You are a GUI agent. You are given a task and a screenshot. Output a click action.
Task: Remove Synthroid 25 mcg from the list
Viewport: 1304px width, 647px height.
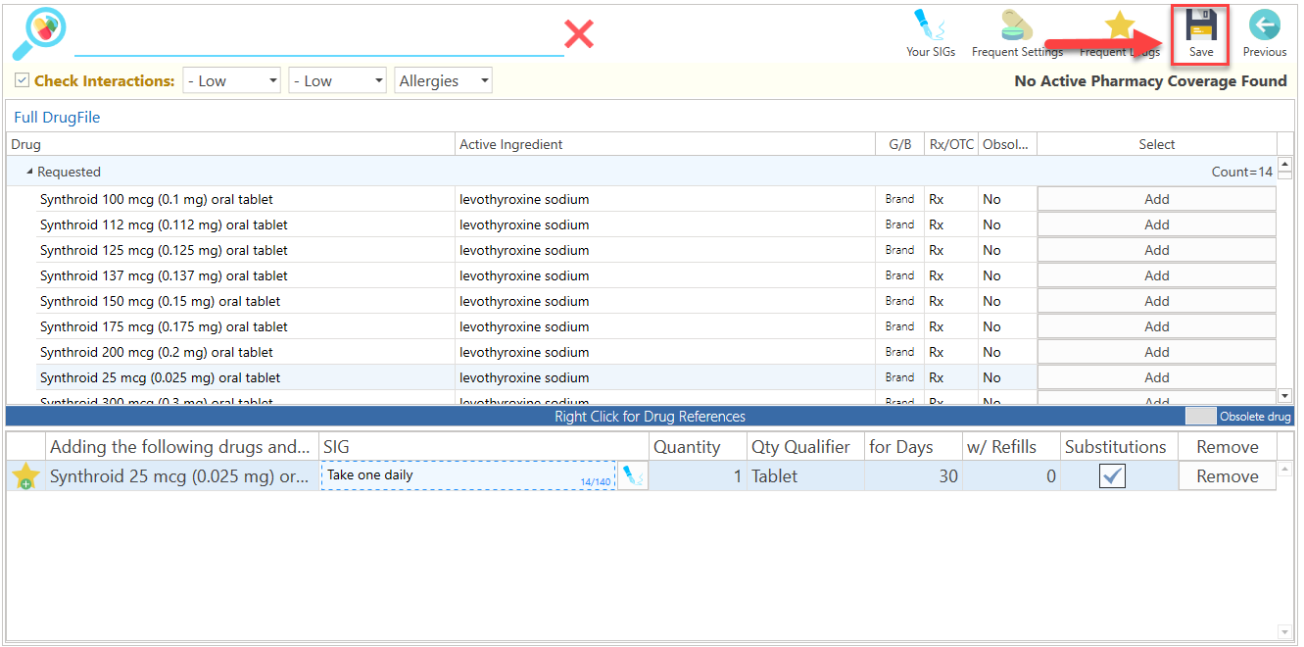1228,475
